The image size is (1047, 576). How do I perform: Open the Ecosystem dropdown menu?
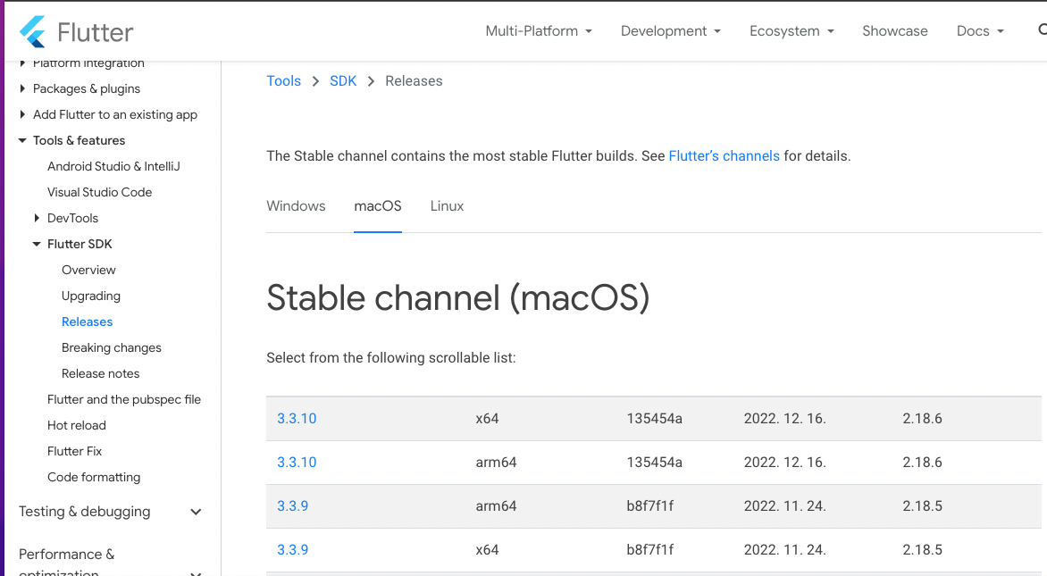click(792, 31)
